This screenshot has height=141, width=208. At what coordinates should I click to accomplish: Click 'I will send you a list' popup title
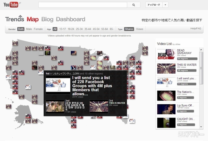coord(92,86)
